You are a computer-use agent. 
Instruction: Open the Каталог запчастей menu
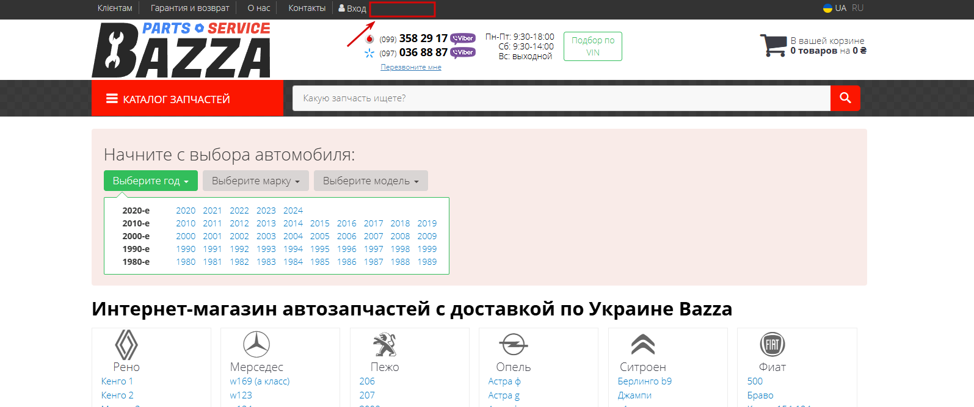point(187,98)
